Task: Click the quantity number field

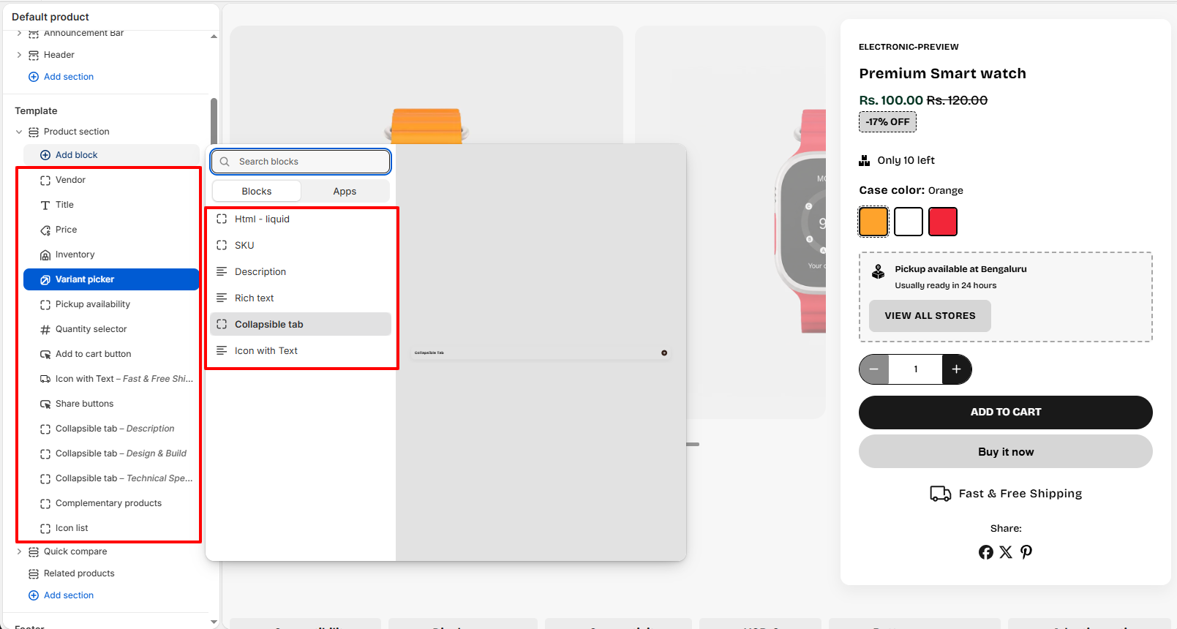Action: (x=915, y=369)
